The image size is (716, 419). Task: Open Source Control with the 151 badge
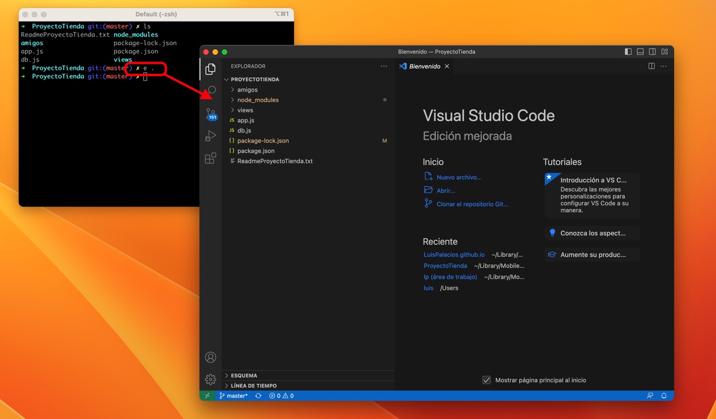[x=211, y=114]
